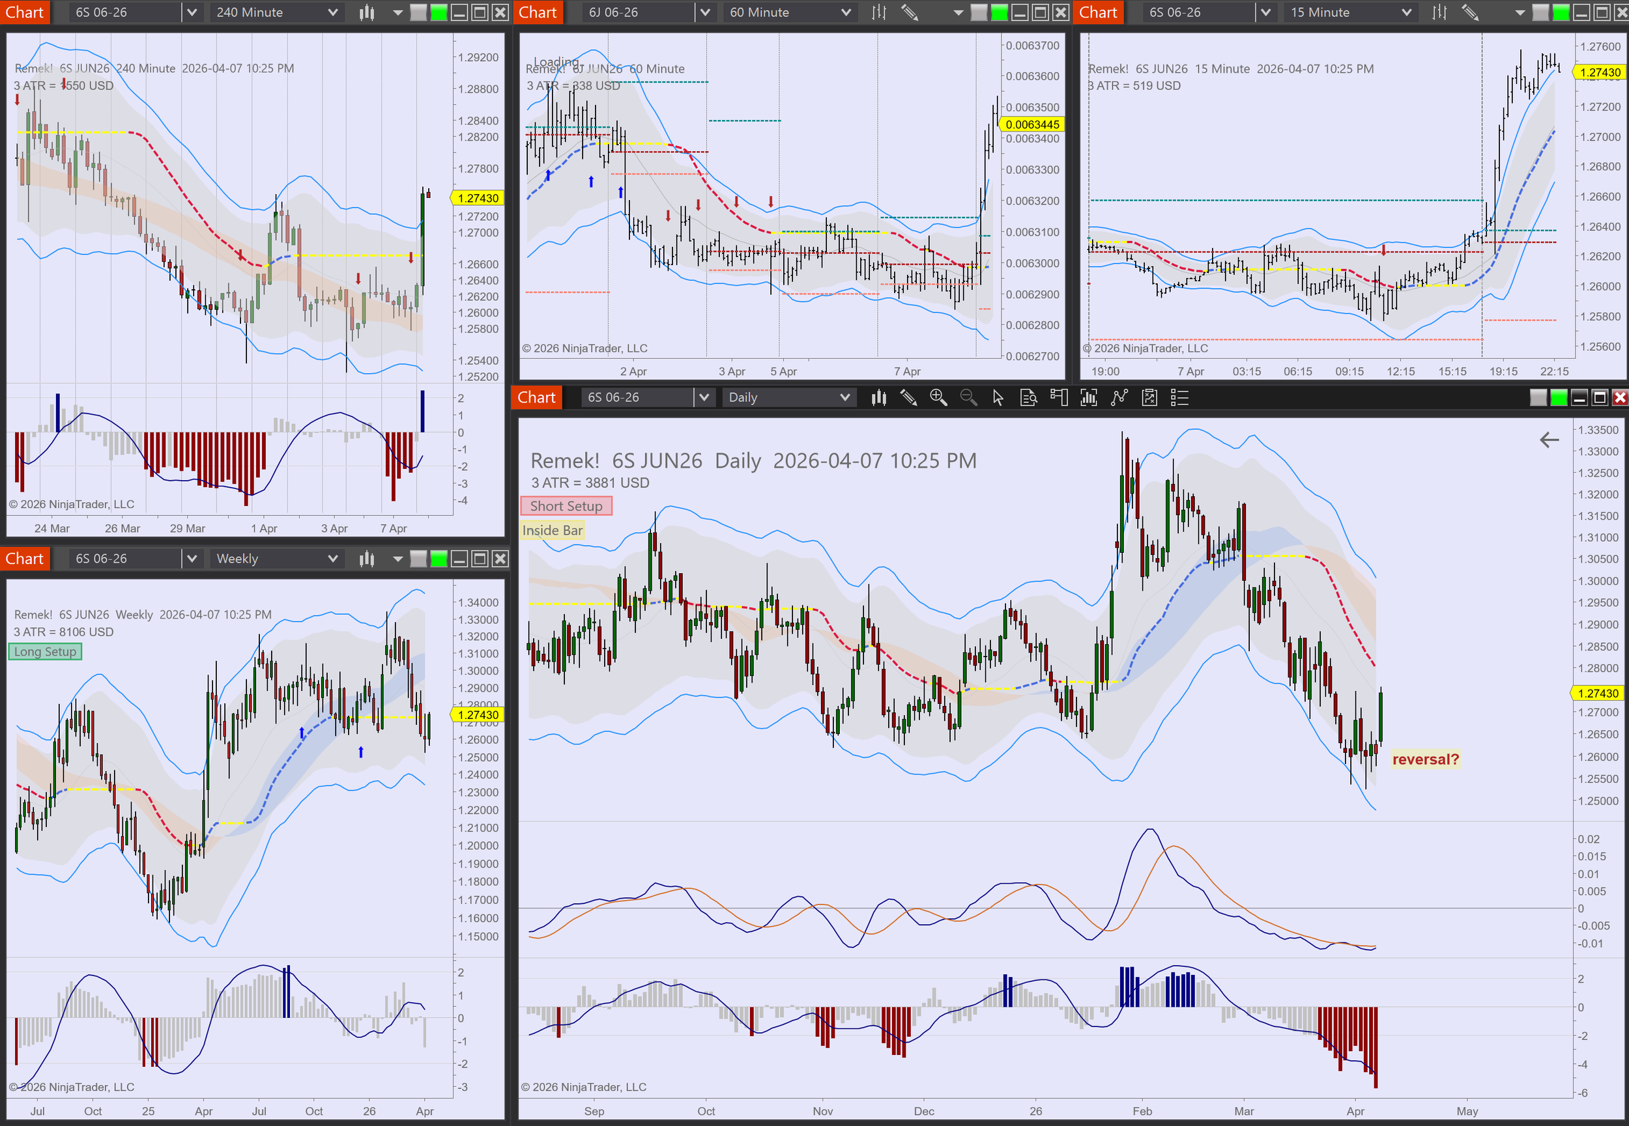Image resolution: width=1629 pixels, height=1126 pixels.
Task: Expand the 240 Minute interval dropdown
Action: pyautogui.click(x=332, y=13)
